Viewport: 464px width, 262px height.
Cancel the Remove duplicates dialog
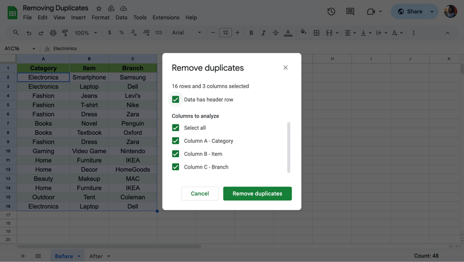(x=200, y=193)
